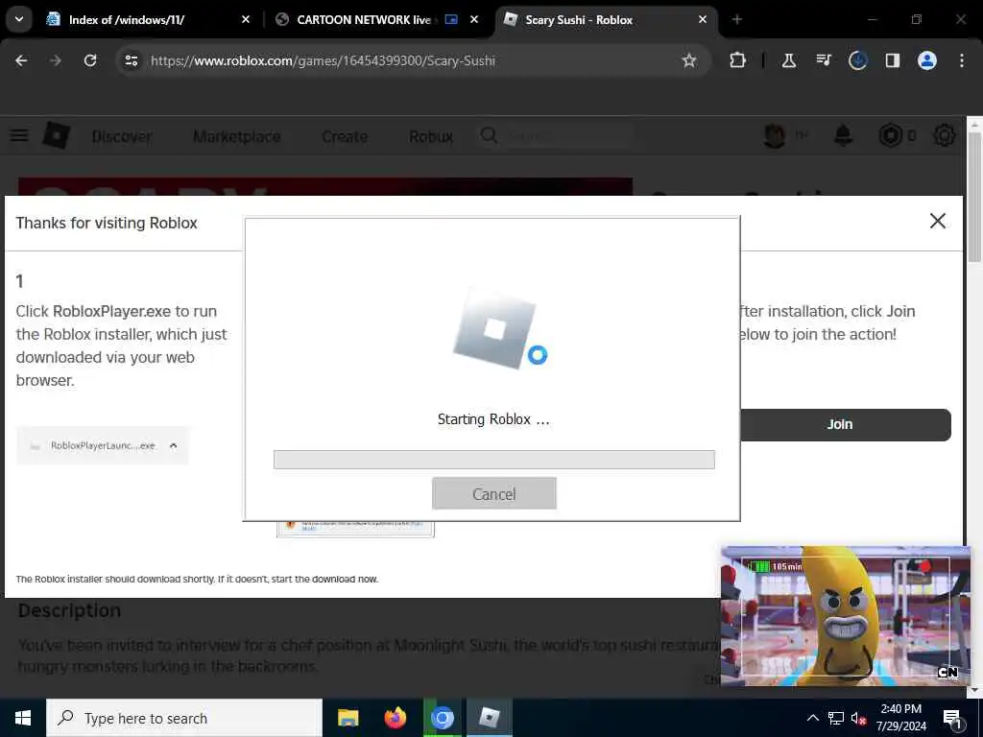
Task: Launch Firefox from the taskbar
Action: tap(395, 718)
